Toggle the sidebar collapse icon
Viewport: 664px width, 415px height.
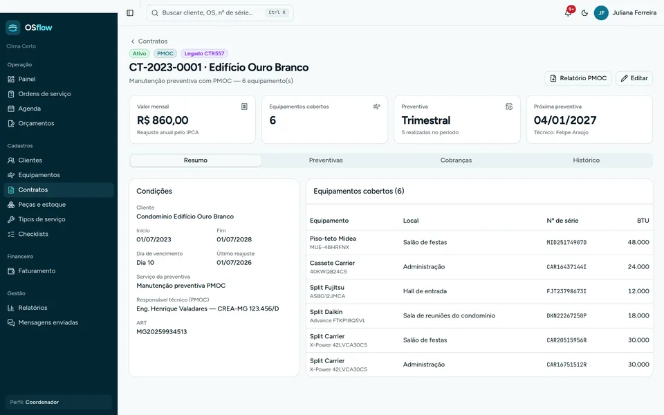pos(130,12)
